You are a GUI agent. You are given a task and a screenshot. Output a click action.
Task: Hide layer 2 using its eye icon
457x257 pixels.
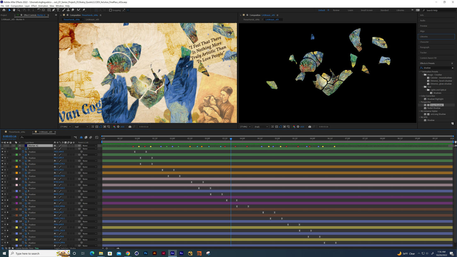pos(2,149)
